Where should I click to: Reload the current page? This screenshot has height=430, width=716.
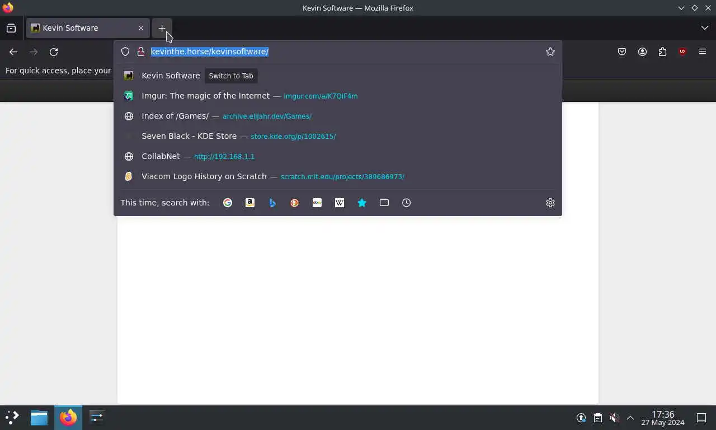point(54,52)
